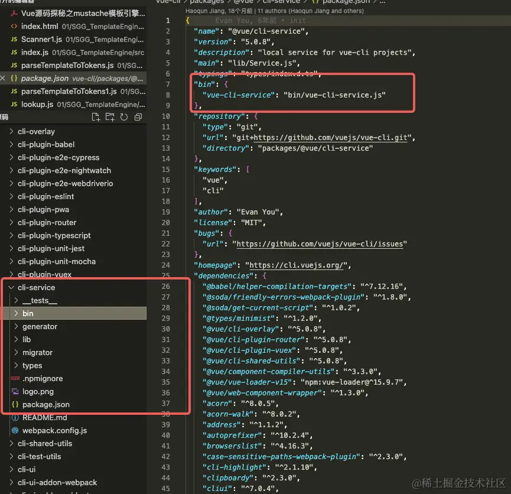
Task: Click the "Evan You" author value
Action: click(x=258, y=212)
